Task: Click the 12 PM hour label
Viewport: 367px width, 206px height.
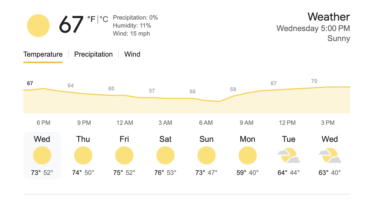Action: [x=287, y=123]
